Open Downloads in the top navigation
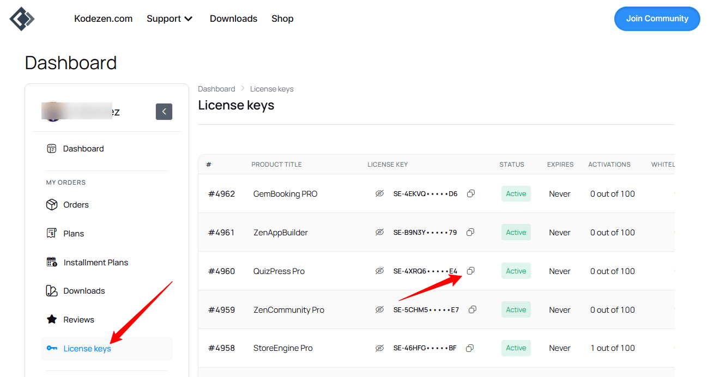 (x=233, y=19)
